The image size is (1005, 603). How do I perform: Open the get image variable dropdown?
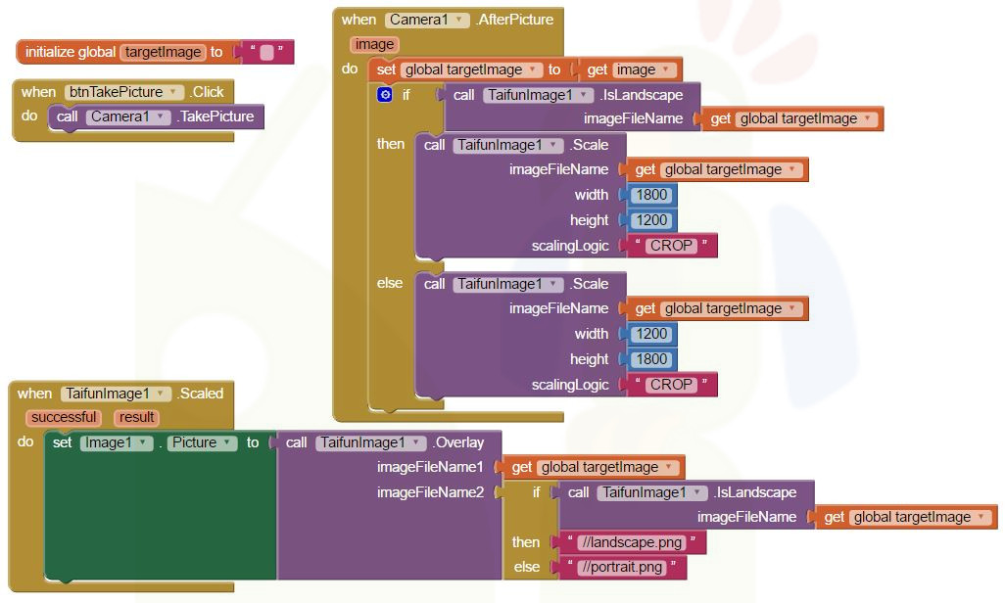point(667,70)
